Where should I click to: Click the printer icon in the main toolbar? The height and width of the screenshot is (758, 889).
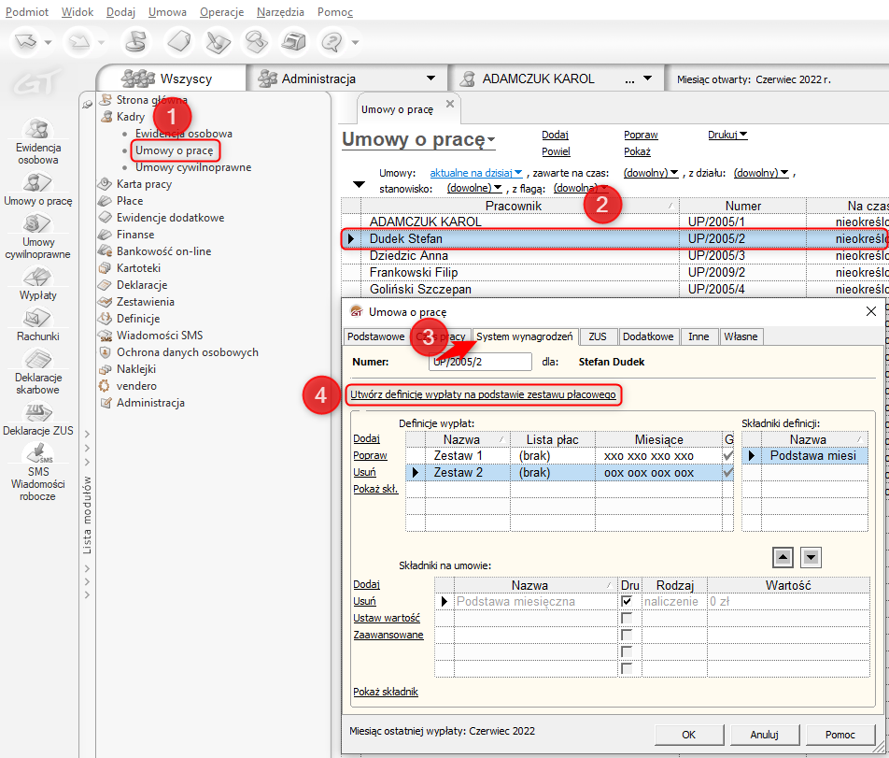coord(293,42)
